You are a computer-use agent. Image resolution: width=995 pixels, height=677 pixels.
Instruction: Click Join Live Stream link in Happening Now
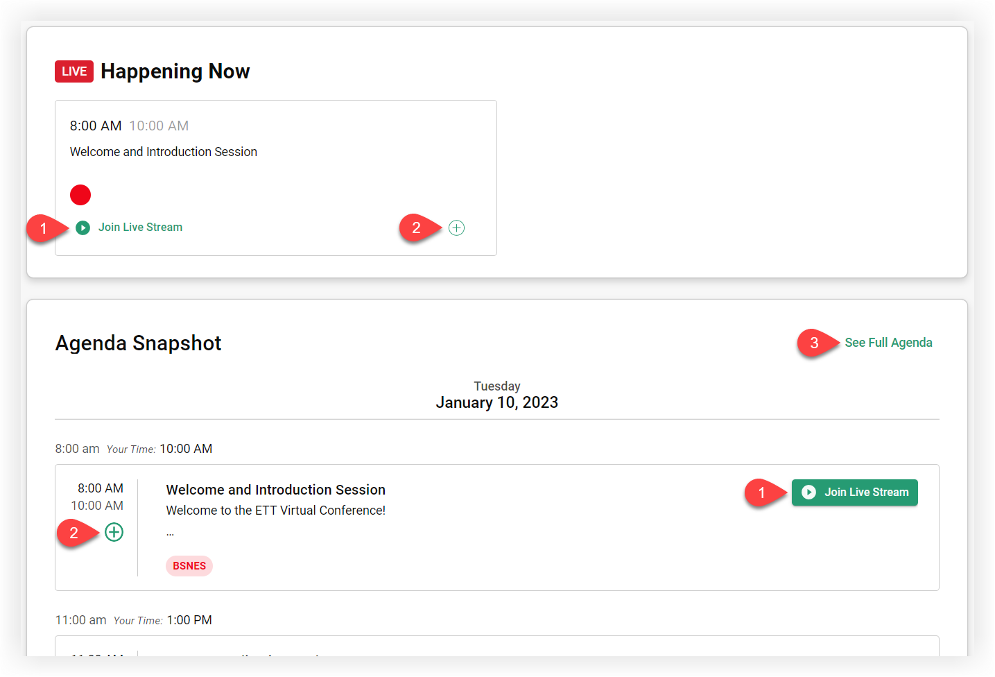click(140, 228)
